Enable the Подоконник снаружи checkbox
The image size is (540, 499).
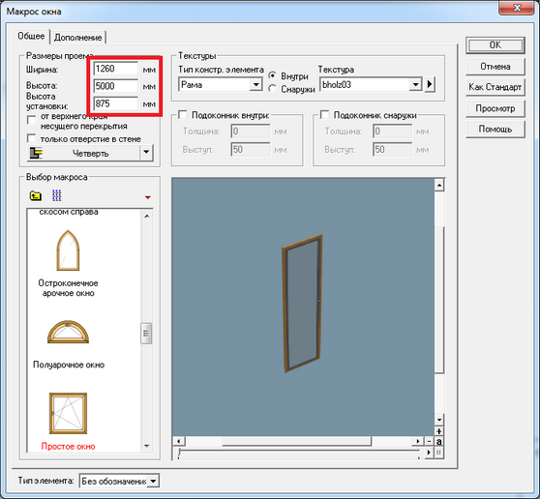coord(324,115)
